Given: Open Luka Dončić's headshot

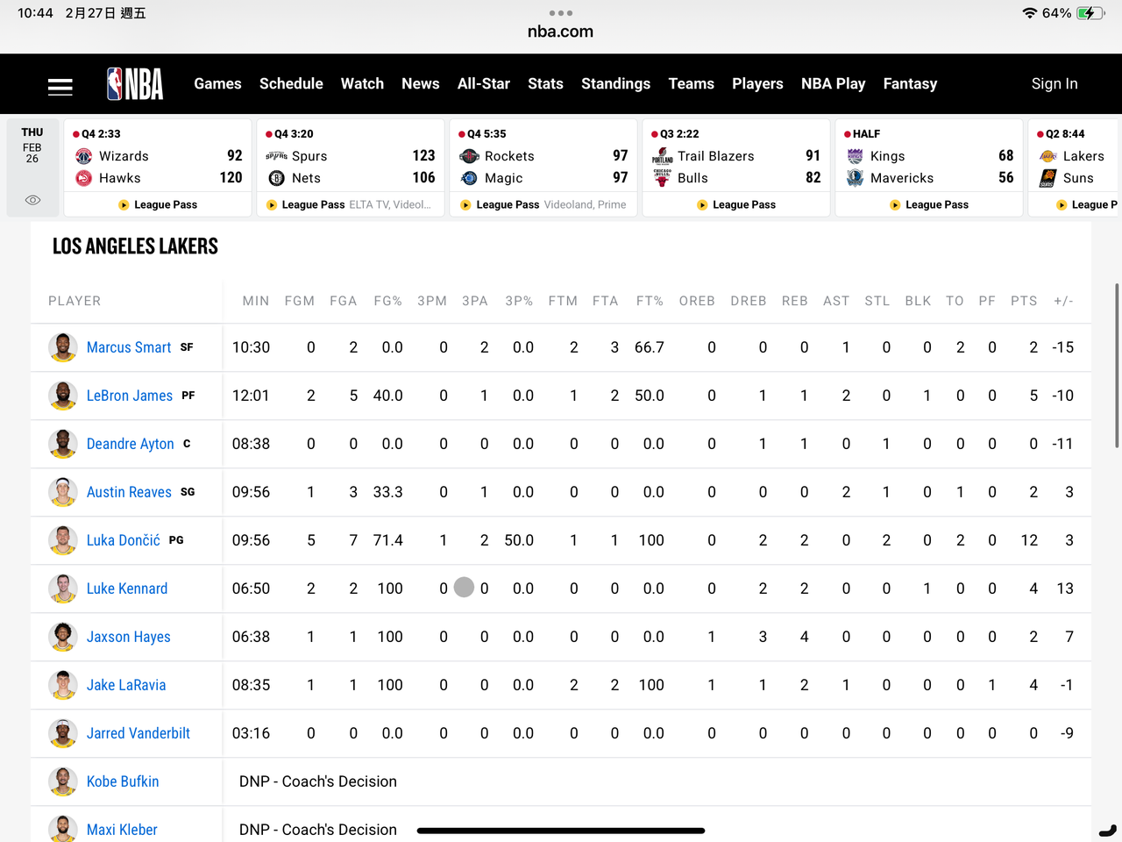Looking at the screenshot, I should pyautogui.click(x=63, y=540).
